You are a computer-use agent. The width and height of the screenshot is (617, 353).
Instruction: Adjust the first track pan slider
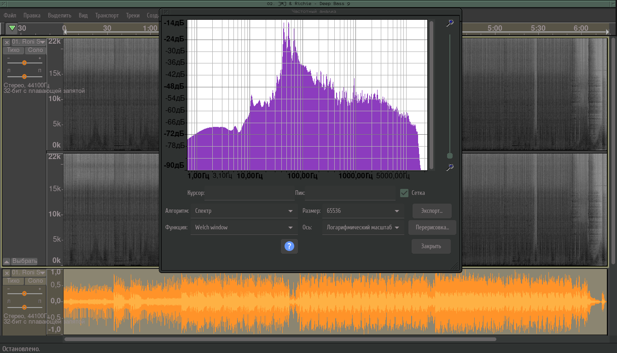click(24, 76)
